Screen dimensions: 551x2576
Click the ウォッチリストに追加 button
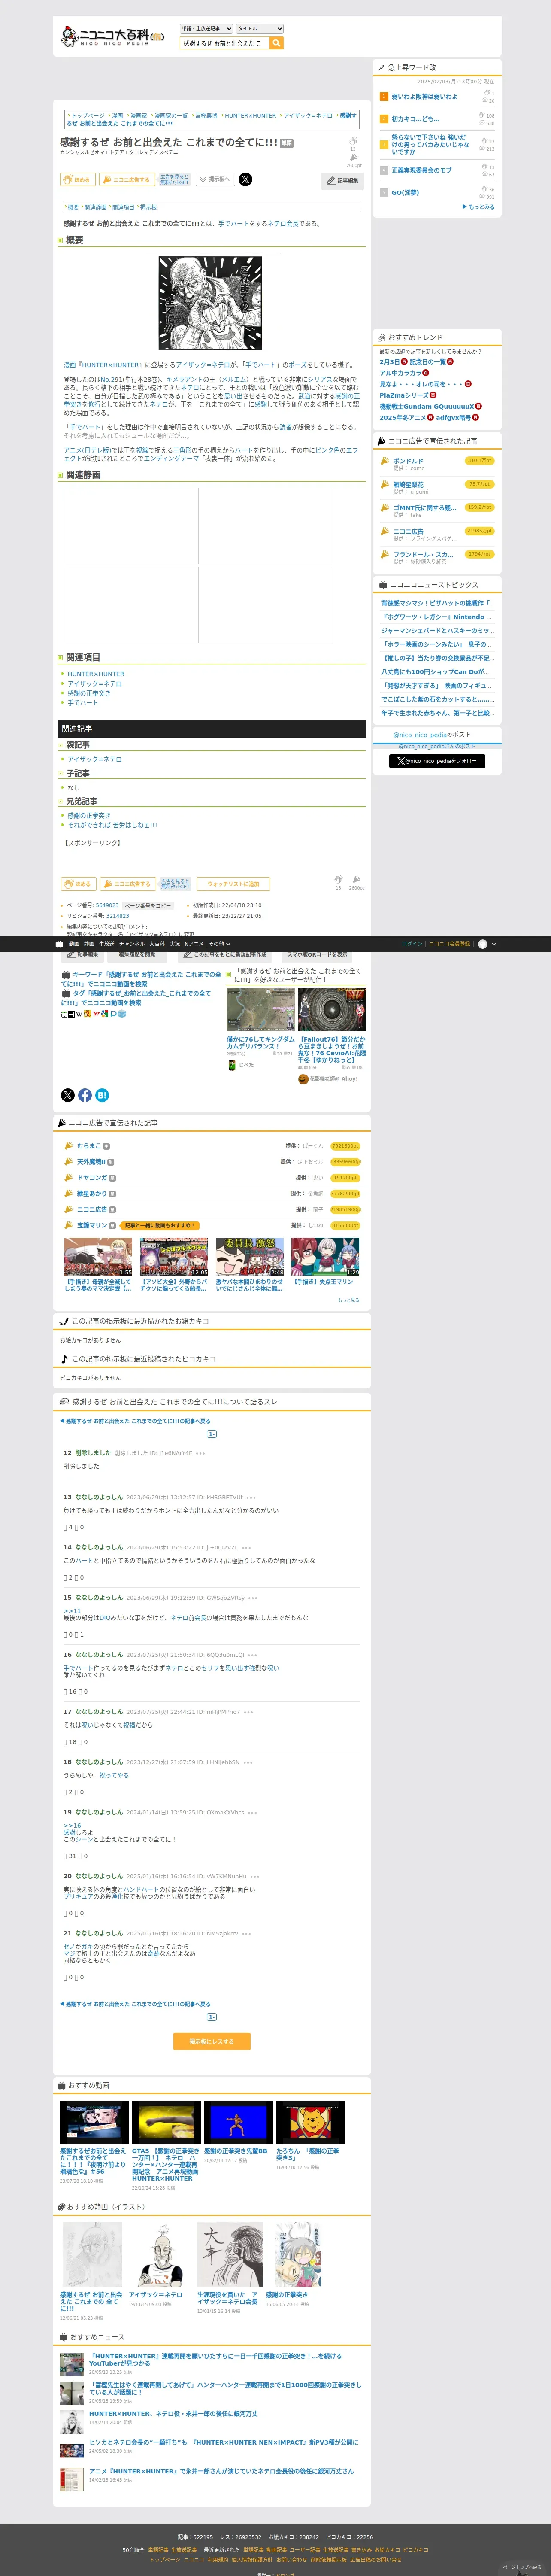pyautogui.click(x=233, y=884)
